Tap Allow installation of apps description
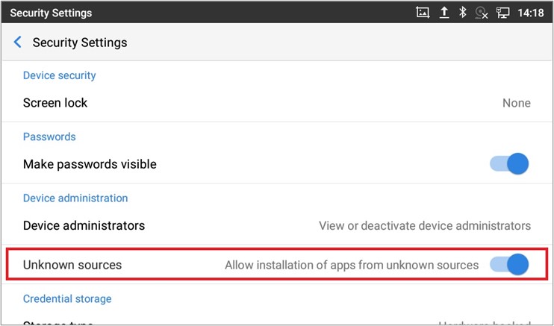 [352, 265]
